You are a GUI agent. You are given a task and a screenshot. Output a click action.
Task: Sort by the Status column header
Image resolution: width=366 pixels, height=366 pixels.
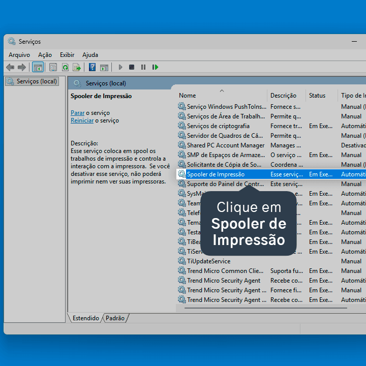[x=317, y=96]
